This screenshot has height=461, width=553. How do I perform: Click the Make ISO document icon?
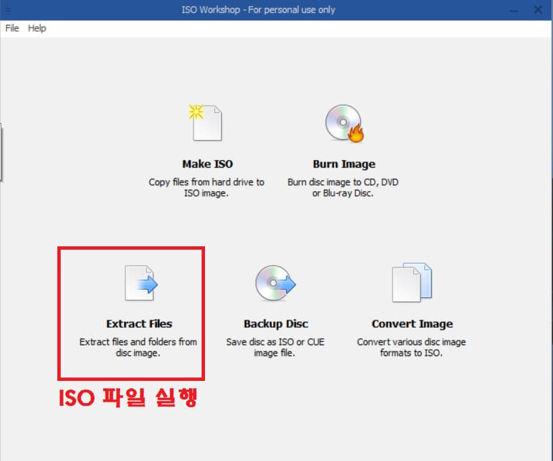[x=206, y=122]
